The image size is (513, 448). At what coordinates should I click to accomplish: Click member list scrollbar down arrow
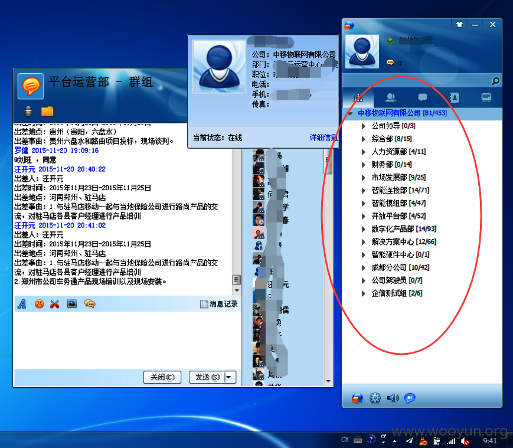328,381
